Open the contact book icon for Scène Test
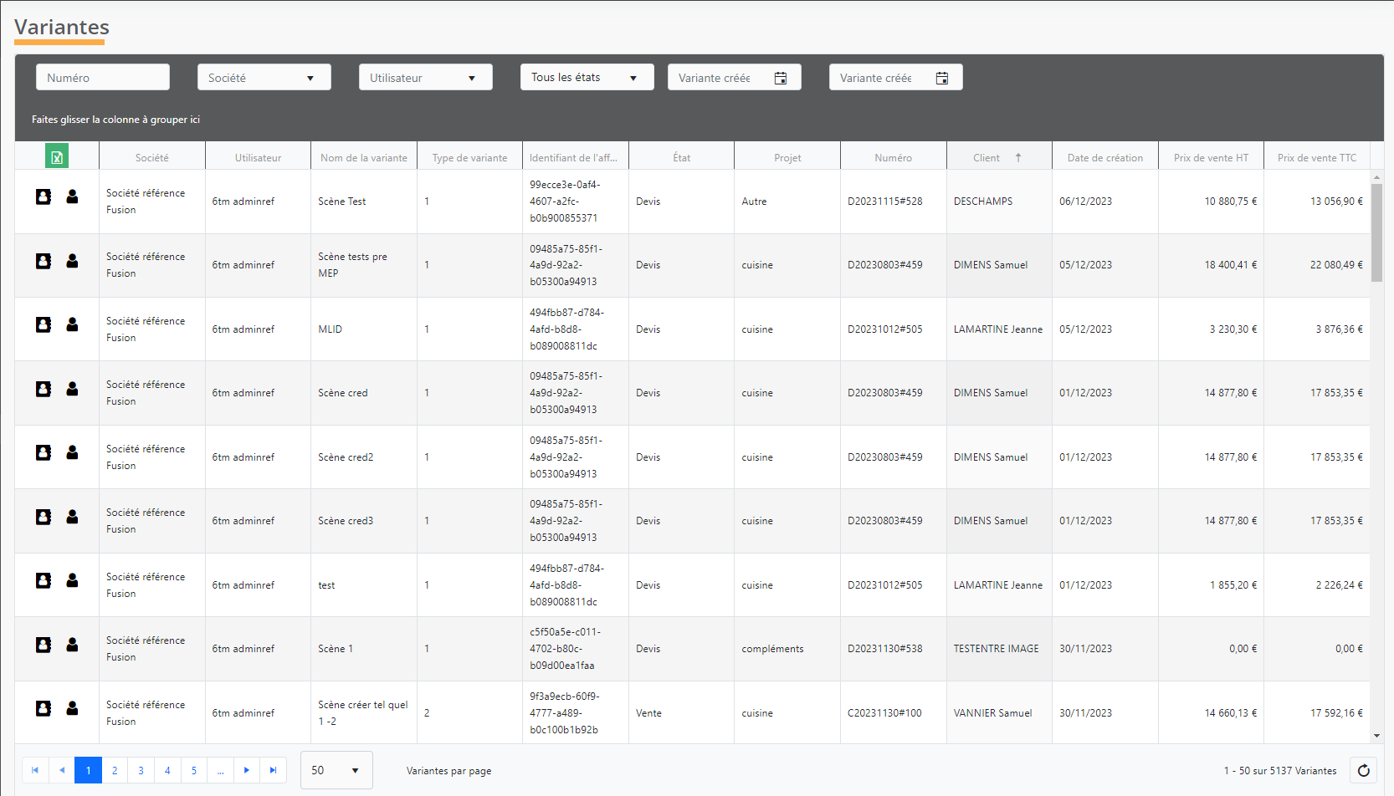The image size is (1394, 796). click(x=44, y=196)
